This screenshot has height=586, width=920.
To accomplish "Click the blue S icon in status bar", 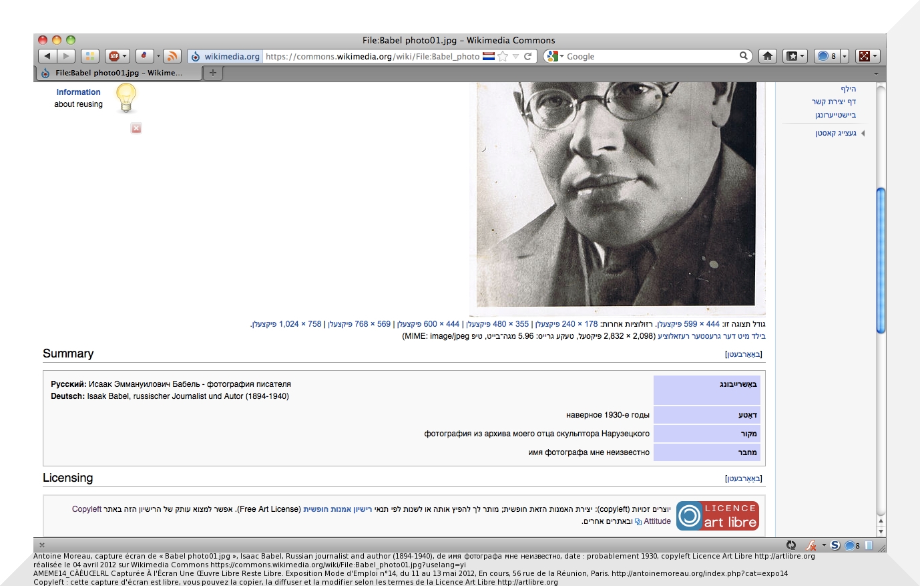I will [x=835, y=545].
